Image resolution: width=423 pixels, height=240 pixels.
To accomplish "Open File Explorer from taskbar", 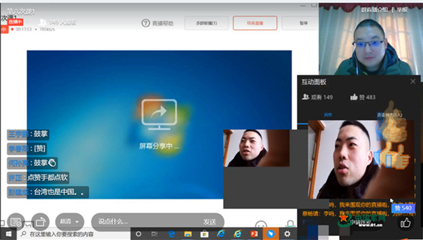I will tap(188, 234).
